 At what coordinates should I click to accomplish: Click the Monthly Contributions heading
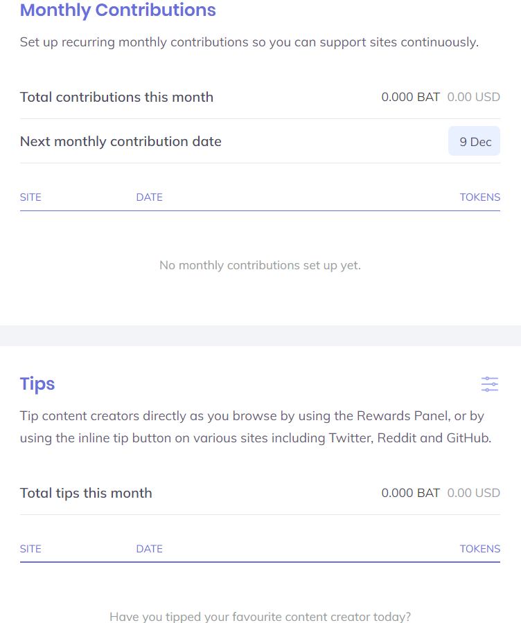point(118,10)
